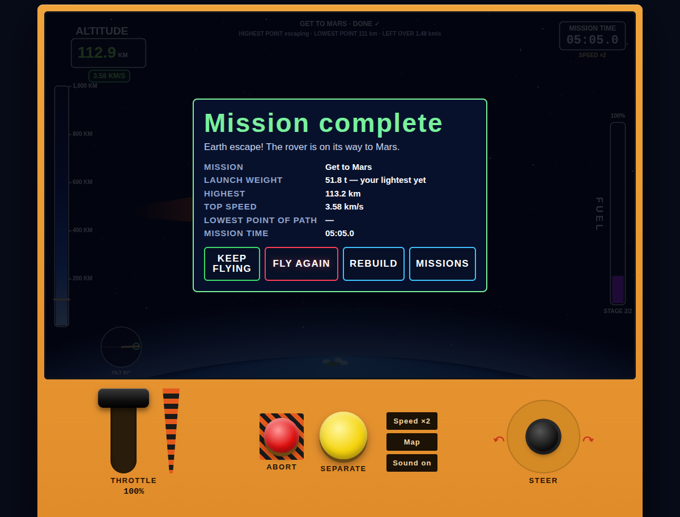680x517 pixels.
Task: Click the steer left rotation arrow
Action: [x=499, y=439]
